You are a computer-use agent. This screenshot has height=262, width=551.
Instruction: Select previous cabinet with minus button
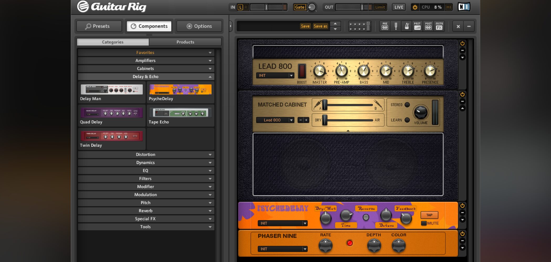tap(300, 120)
